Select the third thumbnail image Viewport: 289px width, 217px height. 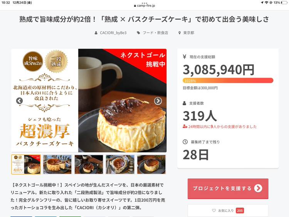pyautogui.click(x=89, y=164)
